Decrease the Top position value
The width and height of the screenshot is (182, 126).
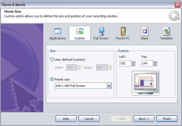click(155, 65)
